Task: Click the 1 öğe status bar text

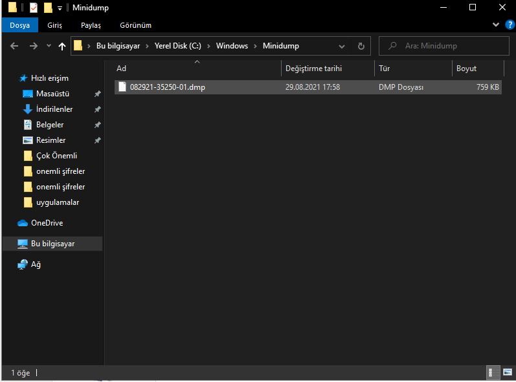Action: [21, 373]
